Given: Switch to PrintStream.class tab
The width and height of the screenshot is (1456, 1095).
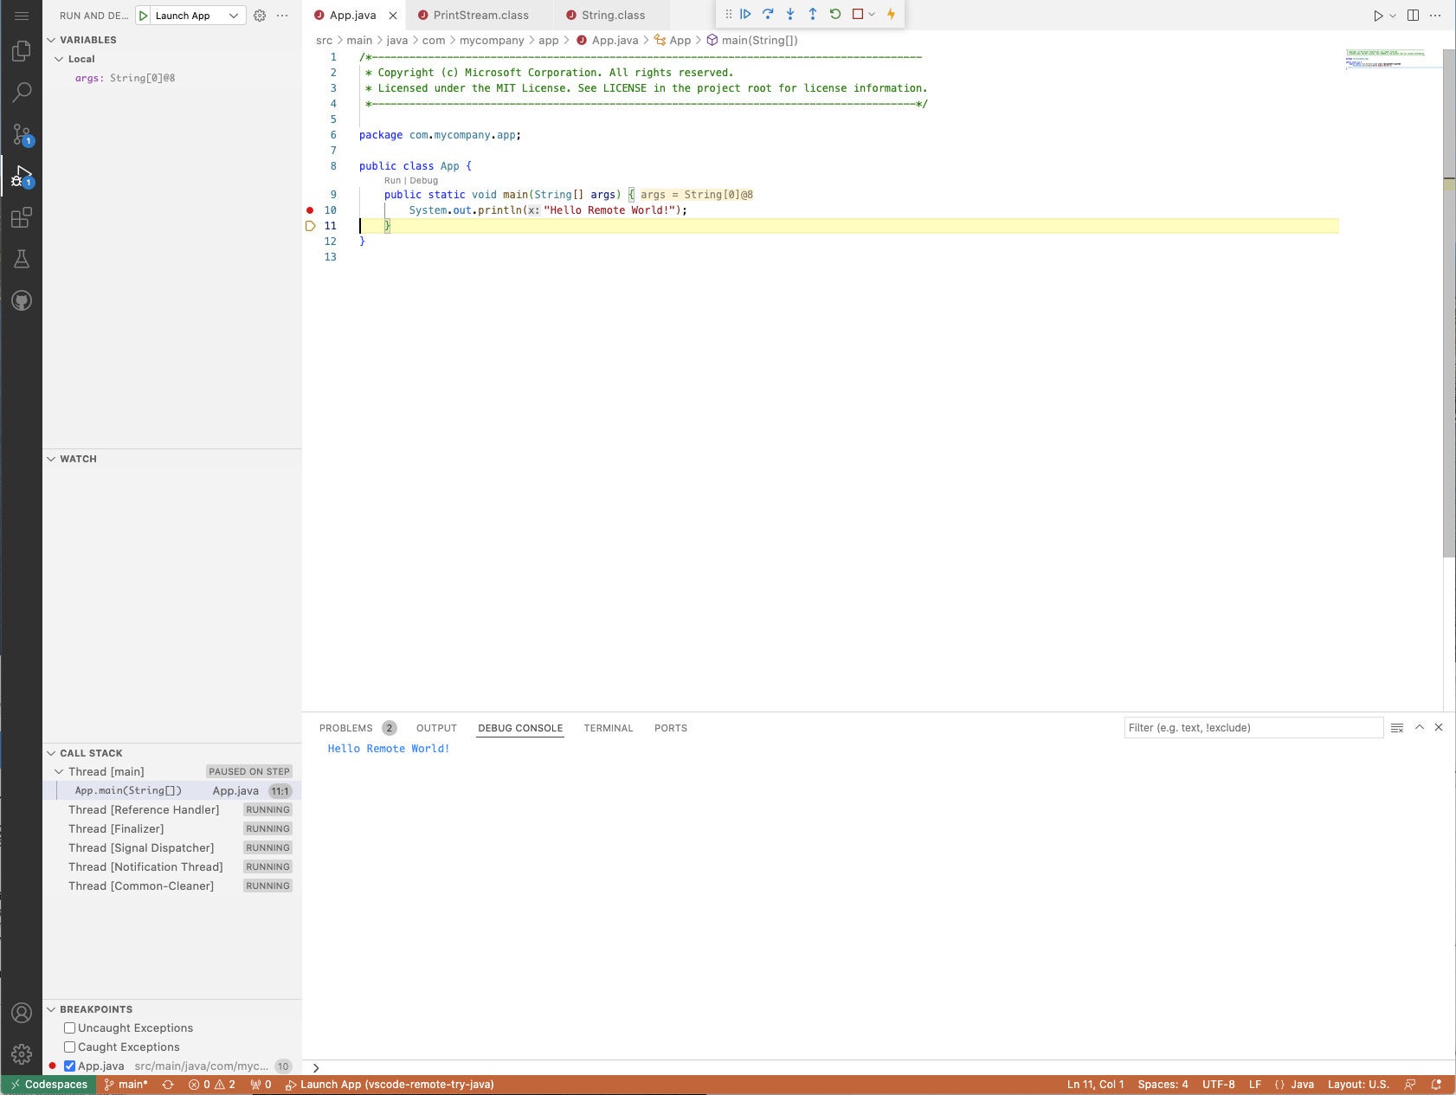Looking at the screenshot, I should [x=480, y=16].
